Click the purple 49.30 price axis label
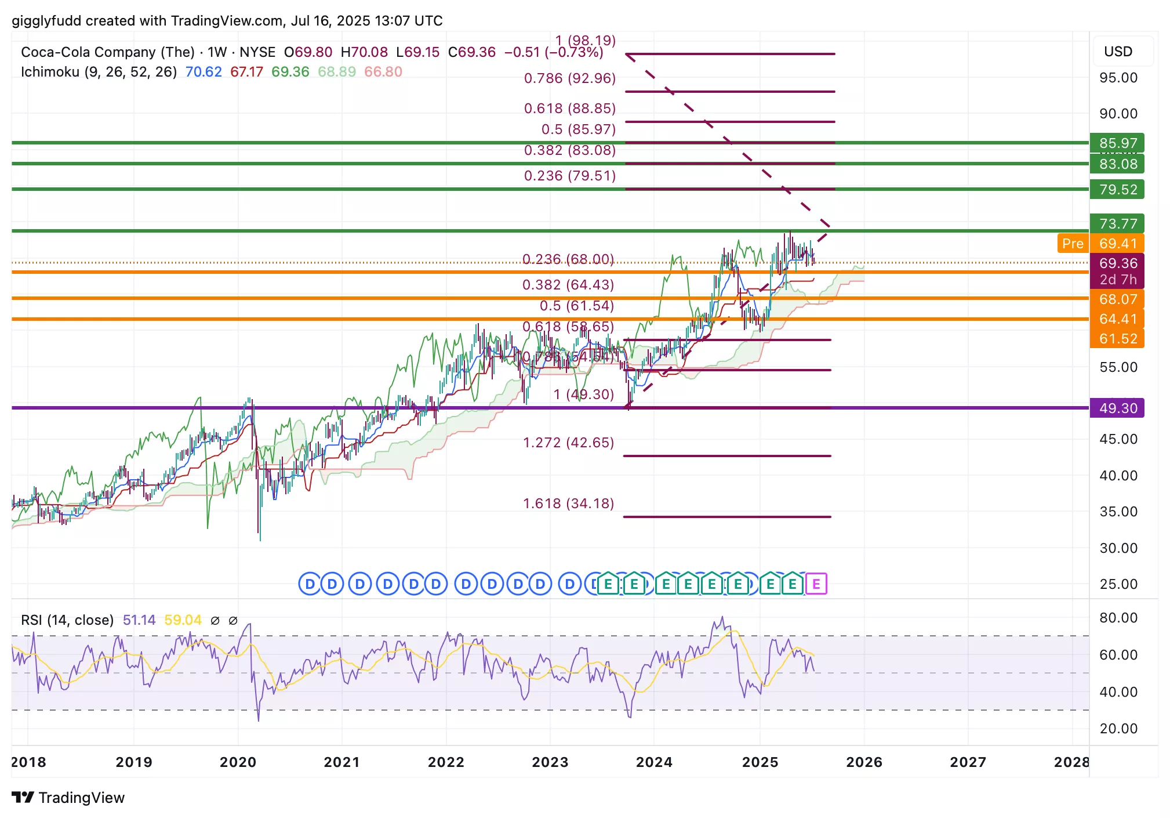1170x818 pixels. pos(1118,408)
